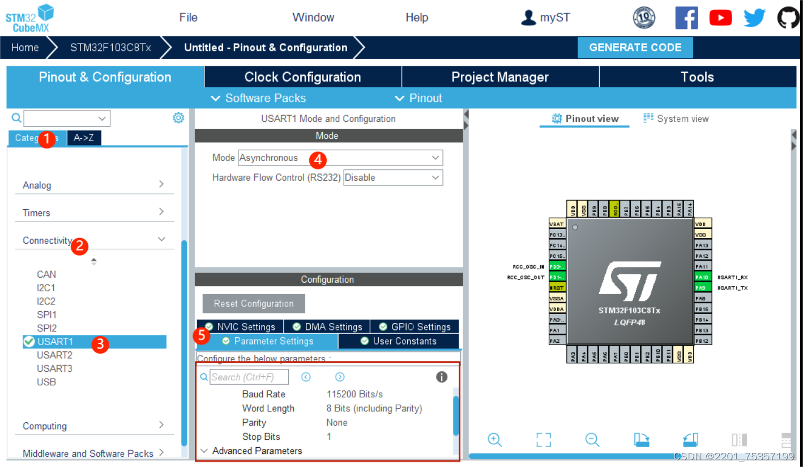The image size is (803, 467).
Task: Select the NRST pin on the chip
Action: point(557,288)
